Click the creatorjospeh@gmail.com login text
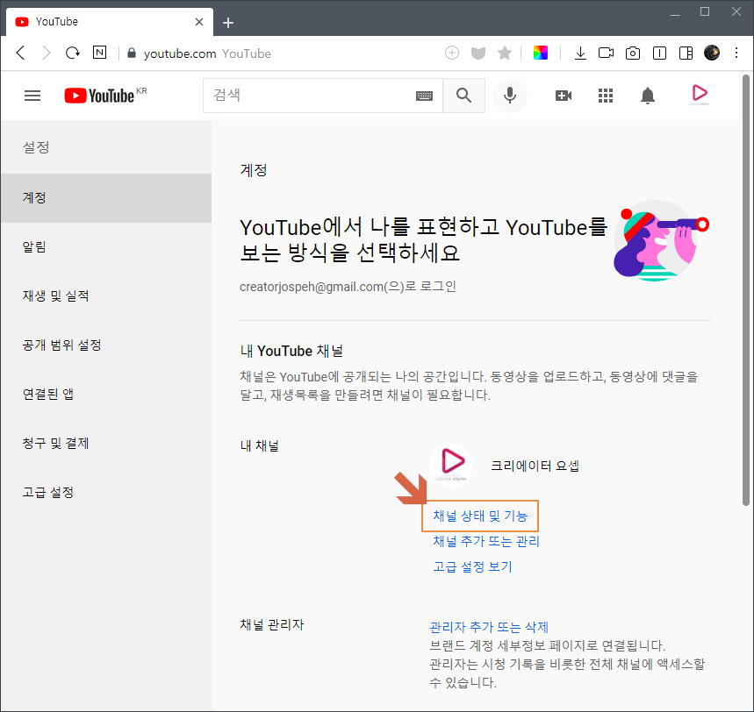This screenshot has width=754, height=712. [348, 287]
